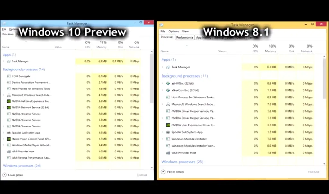
Task: Click the "0.1 MB/s" disk value
Action: click(118, 61)
